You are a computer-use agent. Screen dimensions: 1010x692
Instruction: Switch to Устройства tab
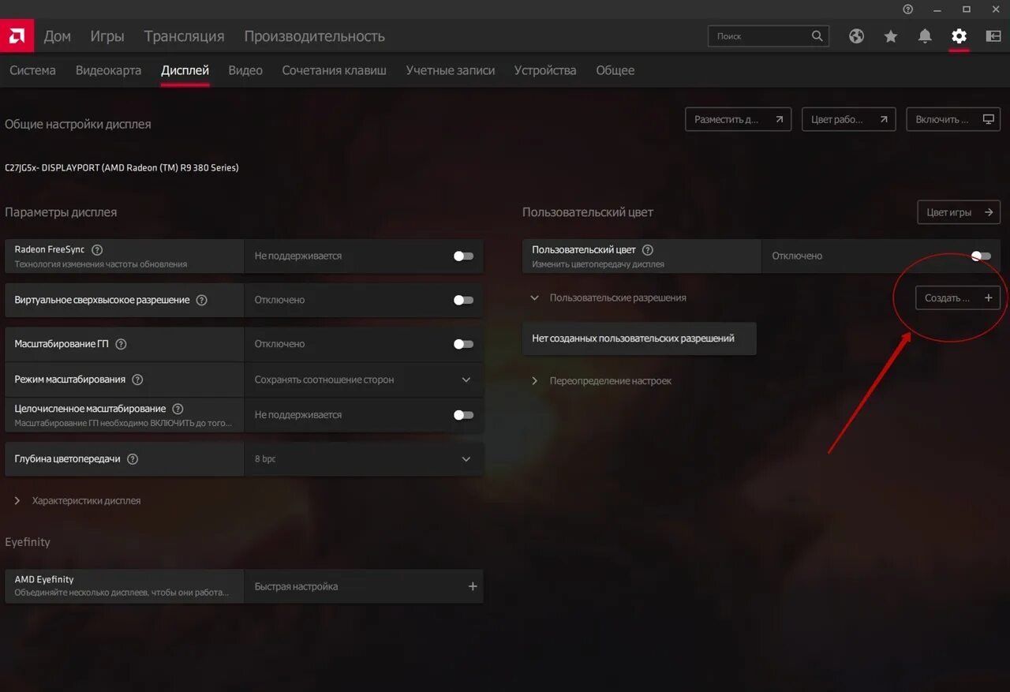544,70
